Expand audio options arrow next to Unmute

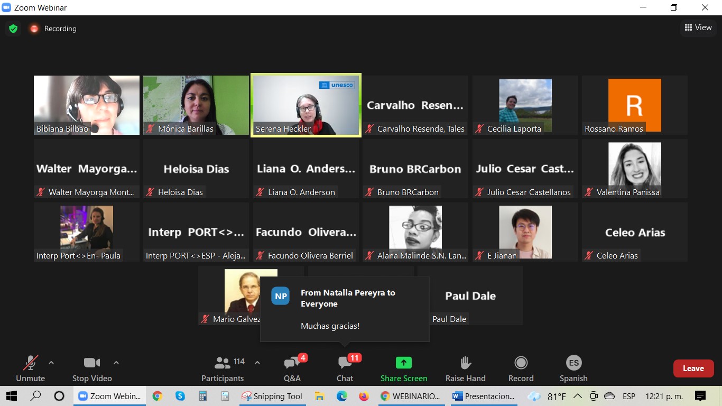(51, 363)
